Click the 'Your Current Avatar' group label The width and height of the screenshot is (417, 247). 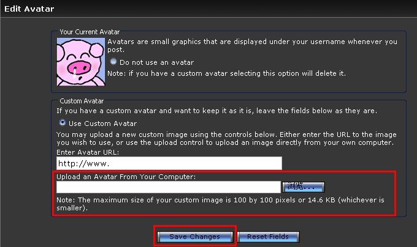90,32
